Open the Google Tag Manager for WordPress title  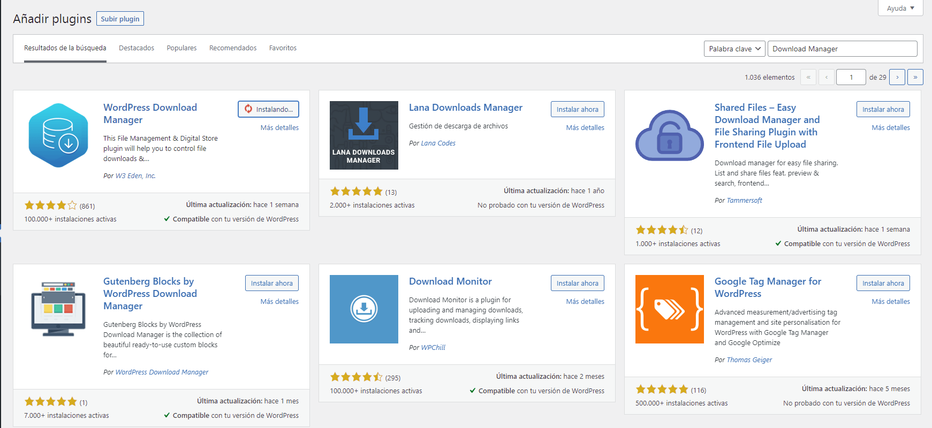point(768,287)
